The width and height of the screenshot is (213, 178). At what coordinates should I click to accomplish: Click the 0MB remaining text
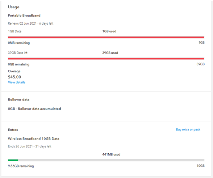[19, 43]
